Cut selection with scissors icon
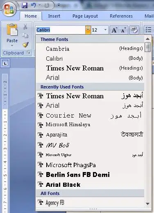 pos(25,27)
